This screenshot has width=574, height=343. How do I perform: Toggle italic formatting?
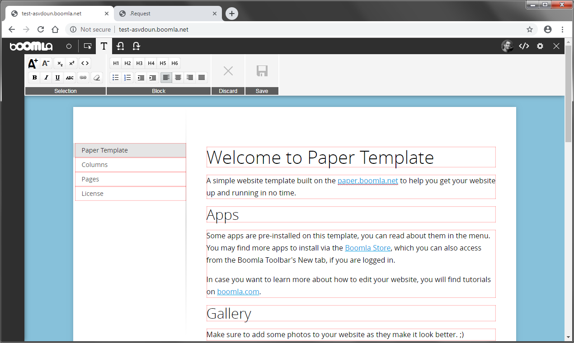[x=46, y=78]
